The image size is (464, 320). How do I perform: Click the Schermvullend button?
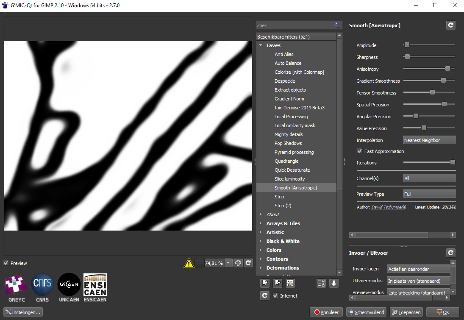pos(367,312)
